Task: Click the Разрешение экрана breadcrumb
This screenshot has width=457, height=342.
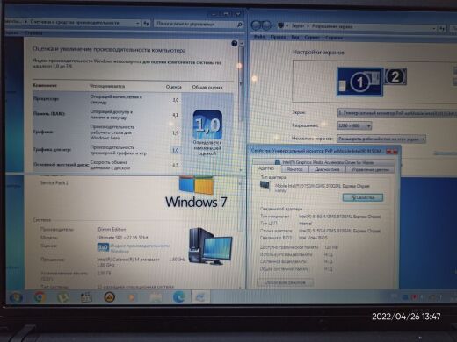Action: pyautogui.click(x=332, y=26)
